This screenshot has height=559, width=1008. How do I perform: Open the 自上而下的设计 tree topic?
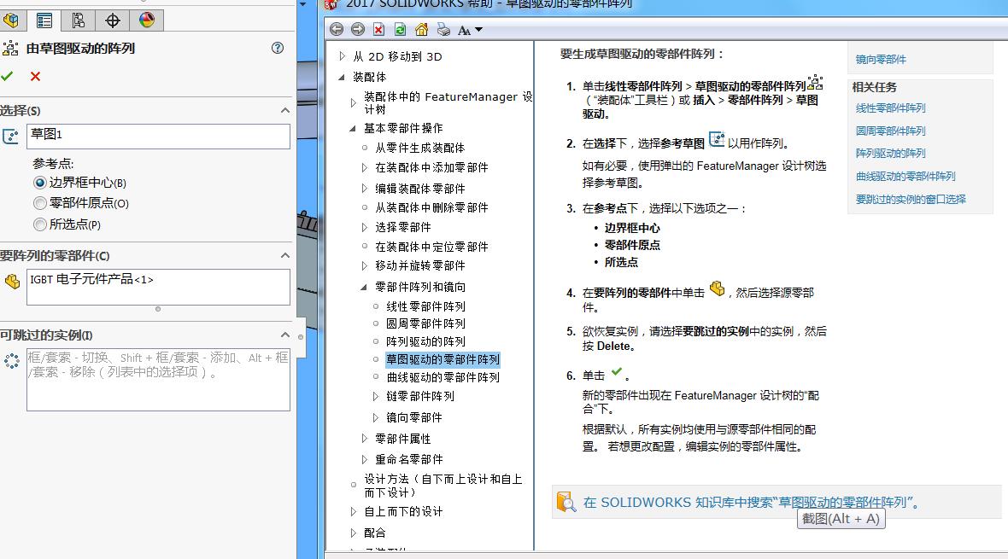(403, 511)
